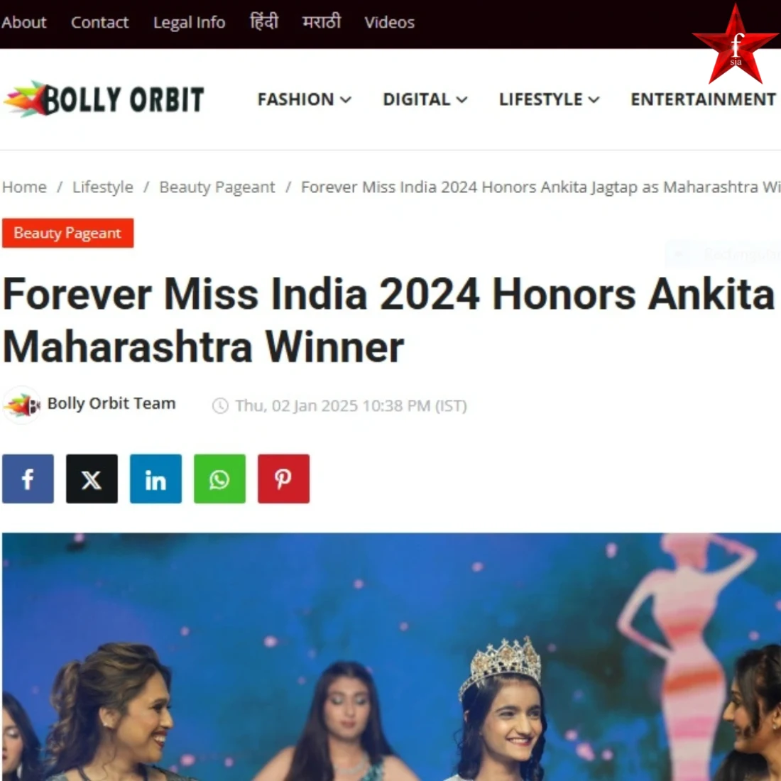This screenshot has height=781, width=781.
Task: Share article on X
Action: pos(92,479)
